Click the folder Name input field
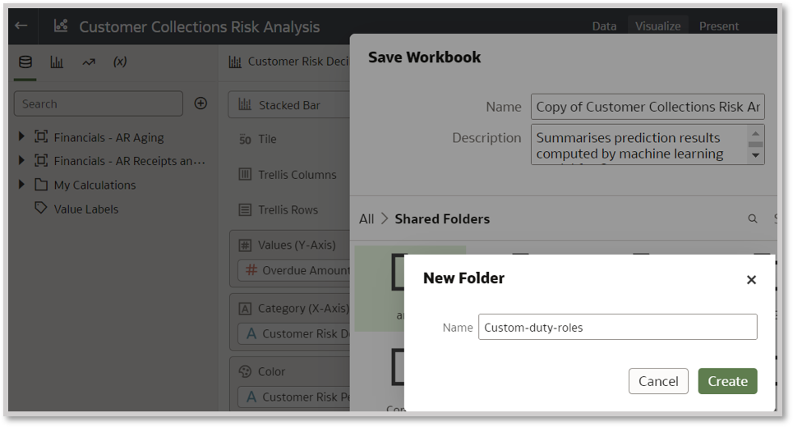 617,327
